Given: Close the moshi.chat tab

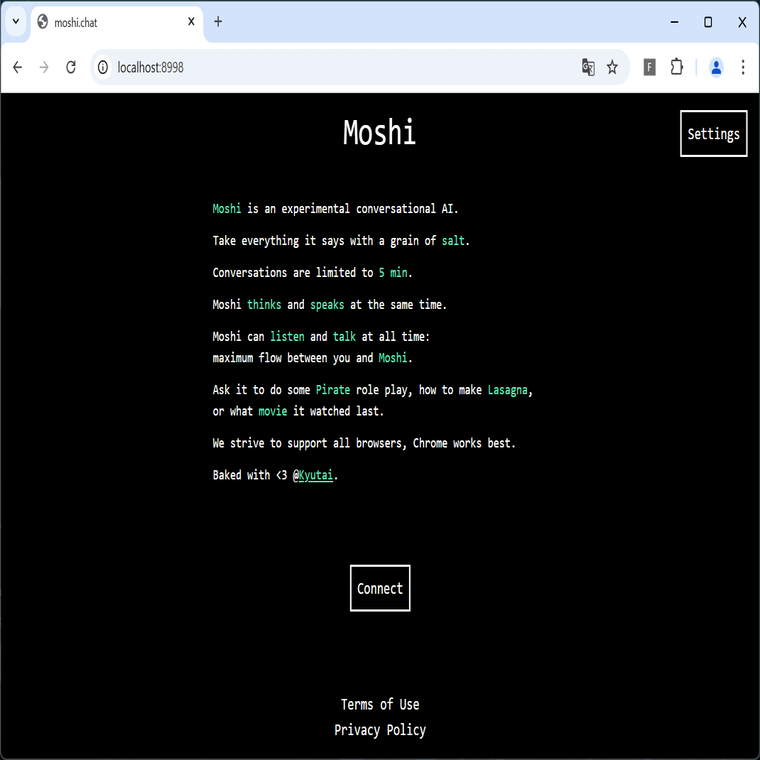Looking at the screenshot, I should tap(192, 21).
